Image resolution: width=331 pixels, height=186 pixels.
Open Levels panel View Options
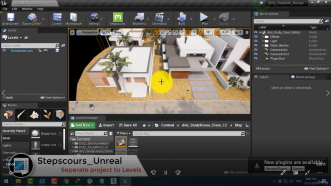(x=53, y=98)
